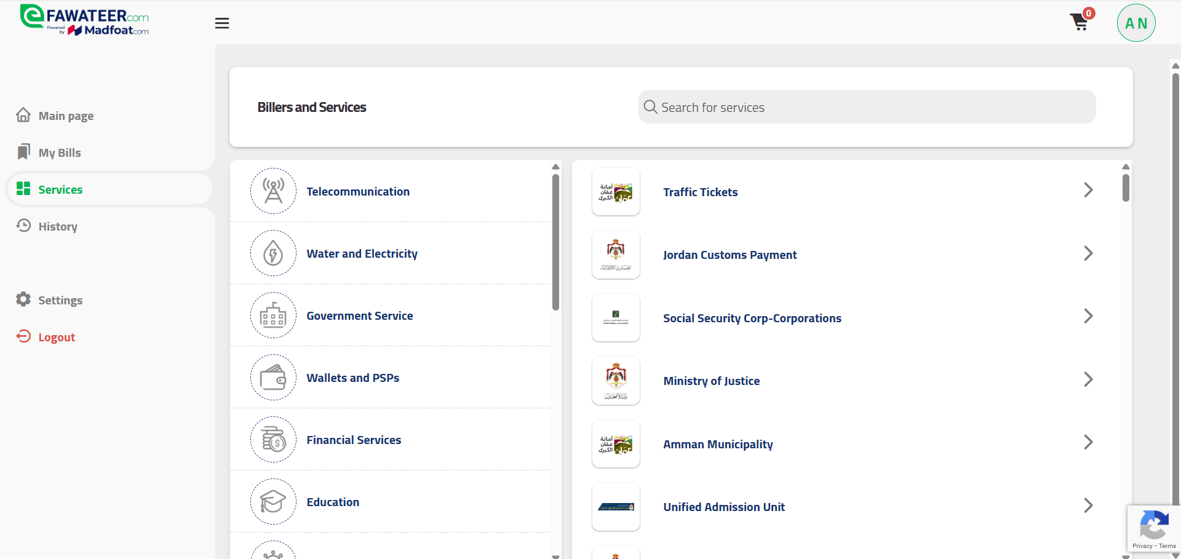The width and height of the screenshot is (1181, 559).
Task: Log out using the Logout link
Action: pos(56,338)
